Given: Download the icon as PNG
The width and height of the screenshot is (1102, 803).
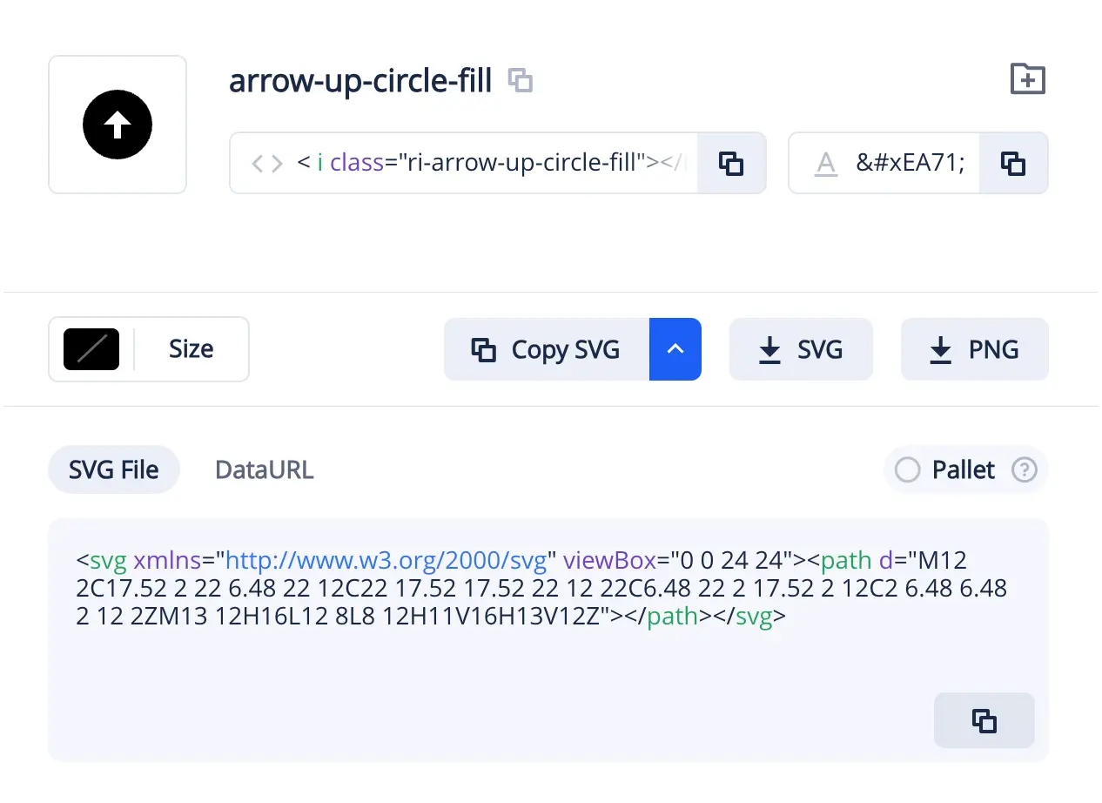Looking at the screenshot, I should 974,349.
